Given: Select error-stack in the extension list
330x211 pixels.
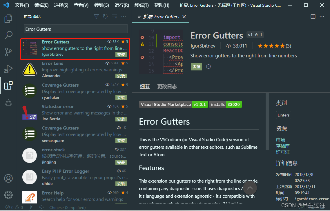Looking at the screenshot, I should (75, 156).
